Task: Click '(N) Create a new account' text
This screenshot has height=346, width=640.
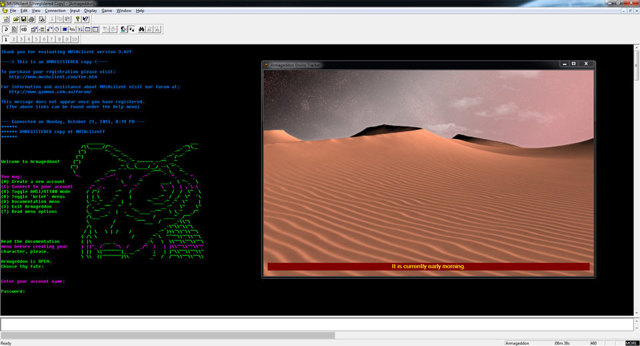Action: click(x=33, y=182)
